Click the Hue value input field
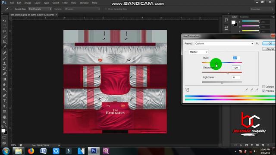Image resolution: width=276 pixels, height=155 pixels. [x=236, y=58]
